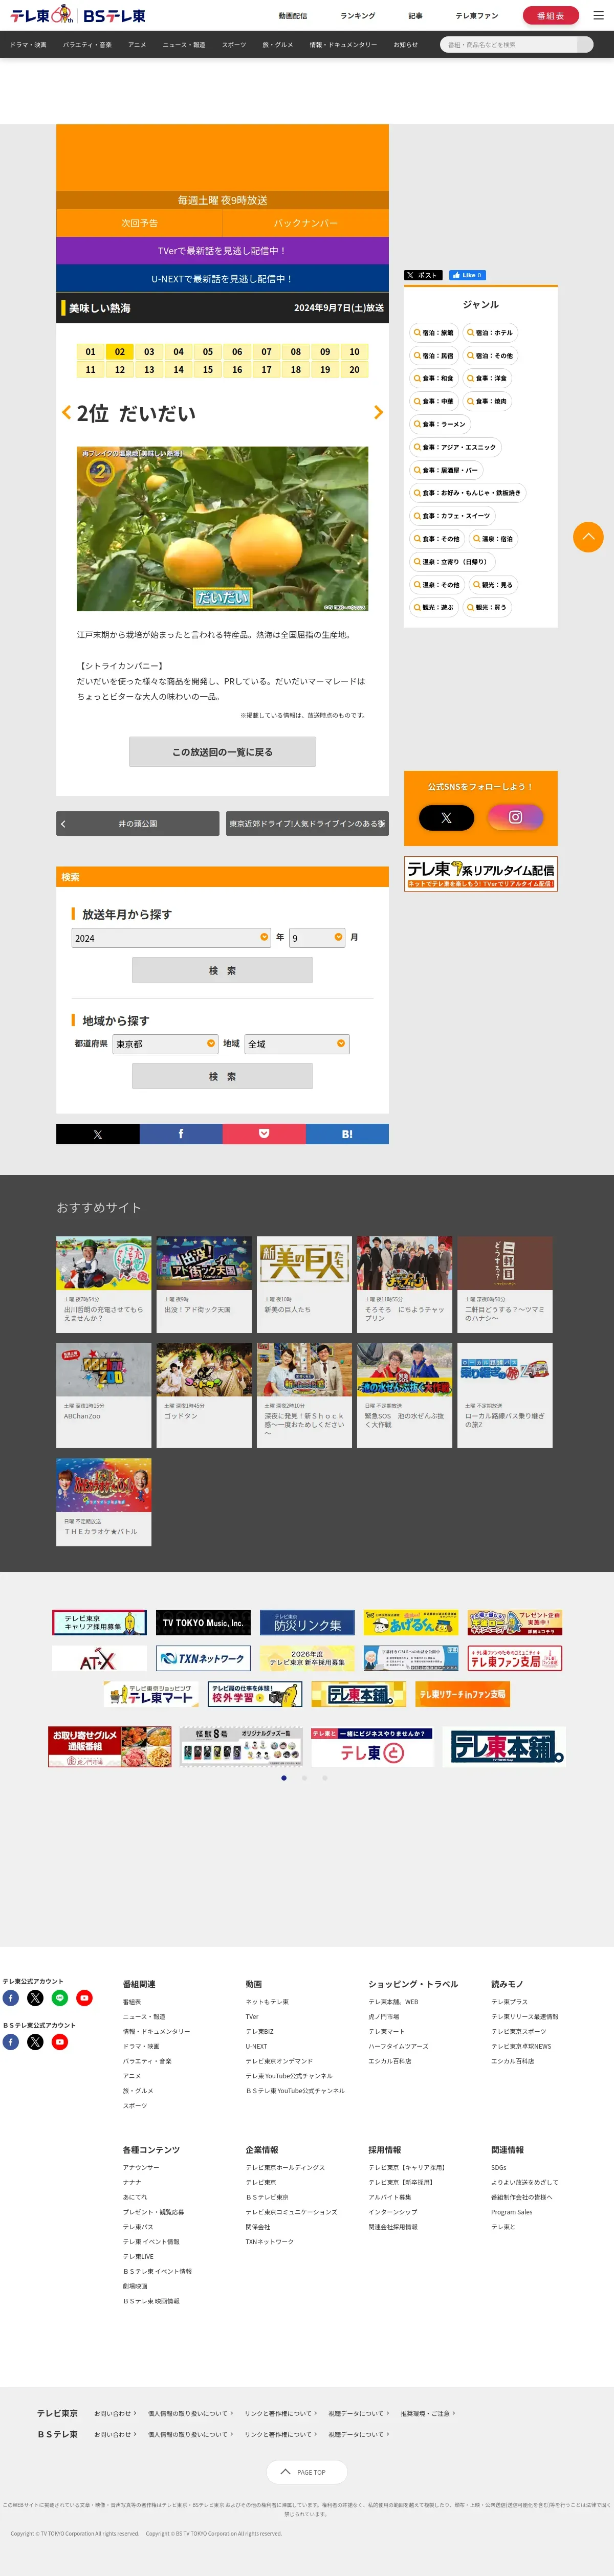Share page on Facebook in share bar
Image resolution: width=614 pixels, height=2576 pixels.
181,1134
